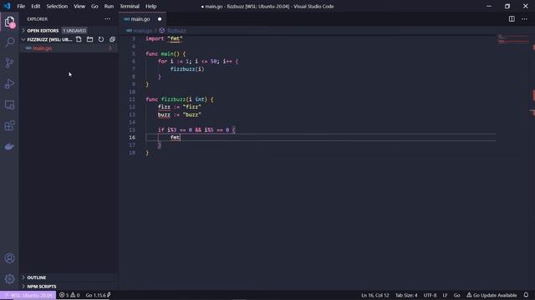Open the errors and warnings problems indicator
Image resolution: width=535 pixels, height=300 pixels.
pos(69,295)
